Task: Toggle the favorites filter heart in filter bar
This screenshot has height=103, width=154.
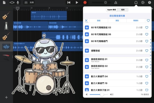Action: tap(148, 20)
